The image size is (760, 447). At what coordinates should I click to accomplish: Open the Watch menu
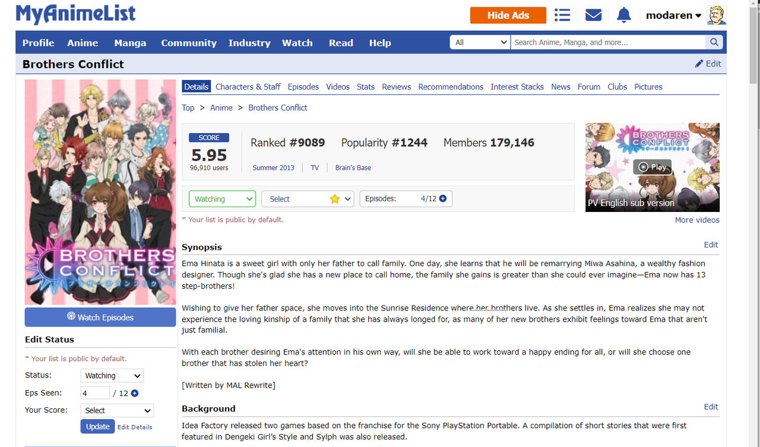297,43
